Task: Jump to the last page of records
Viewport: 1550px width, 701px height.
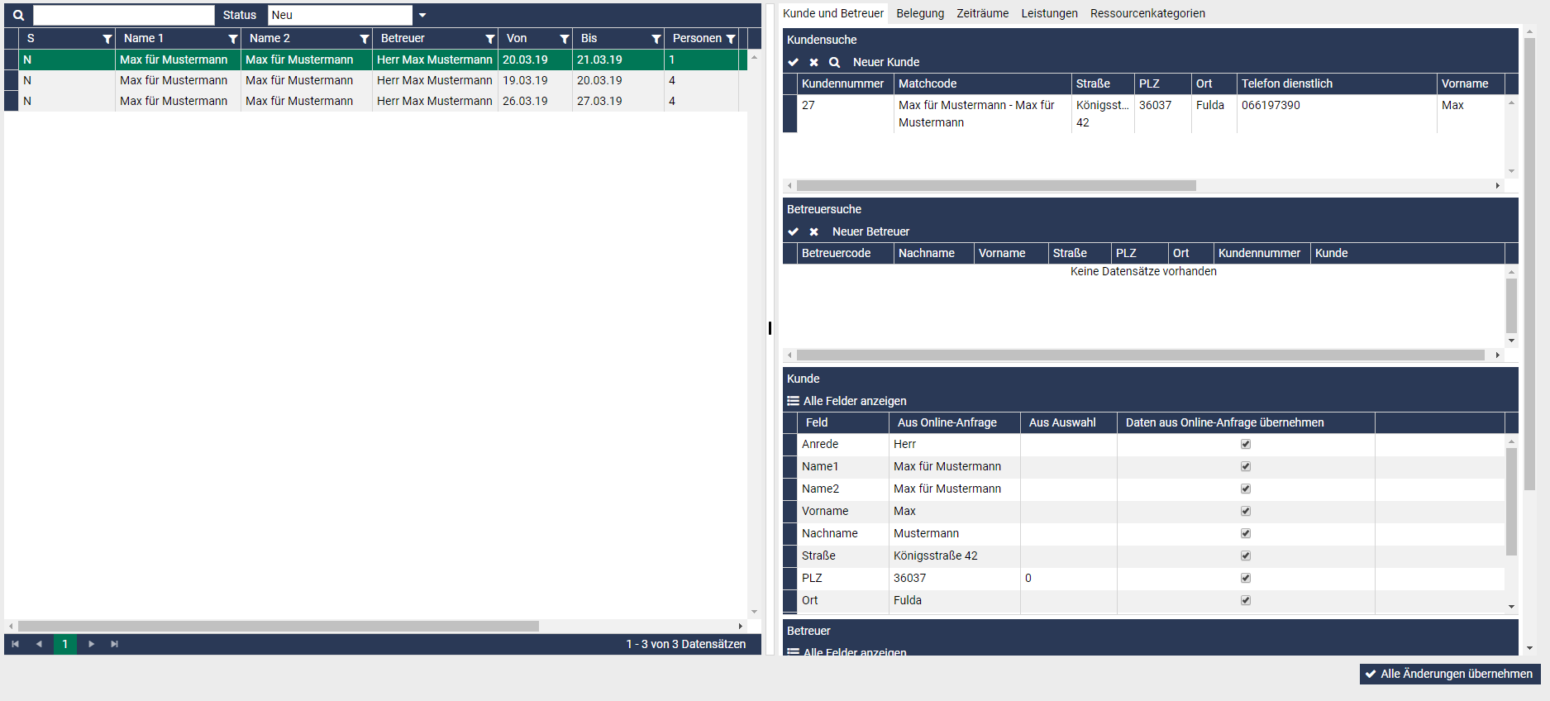Action: (x=115, y=644)
